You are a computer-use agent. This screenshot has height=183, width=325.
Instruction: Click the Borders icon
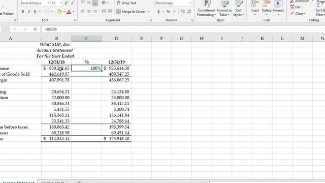[x=47, y=12]
